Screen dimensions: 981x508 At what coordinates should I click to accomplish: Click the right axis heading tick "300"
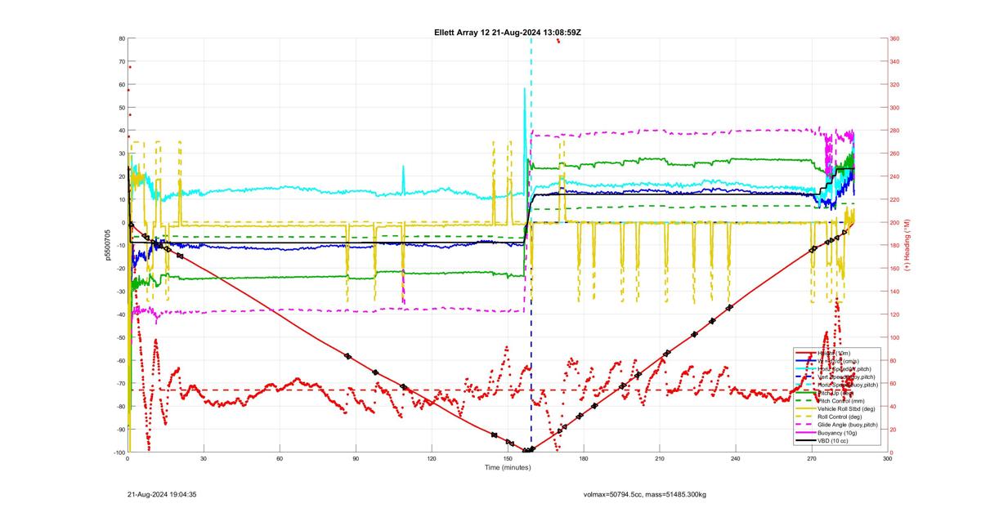[x=896, y=107]
